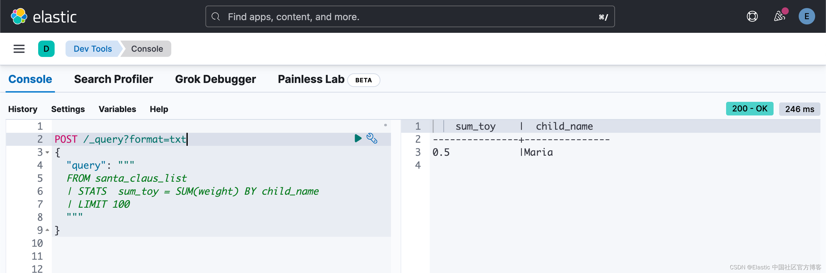
Task: Open the Grok Debugger tab
Action: [215, 79]
